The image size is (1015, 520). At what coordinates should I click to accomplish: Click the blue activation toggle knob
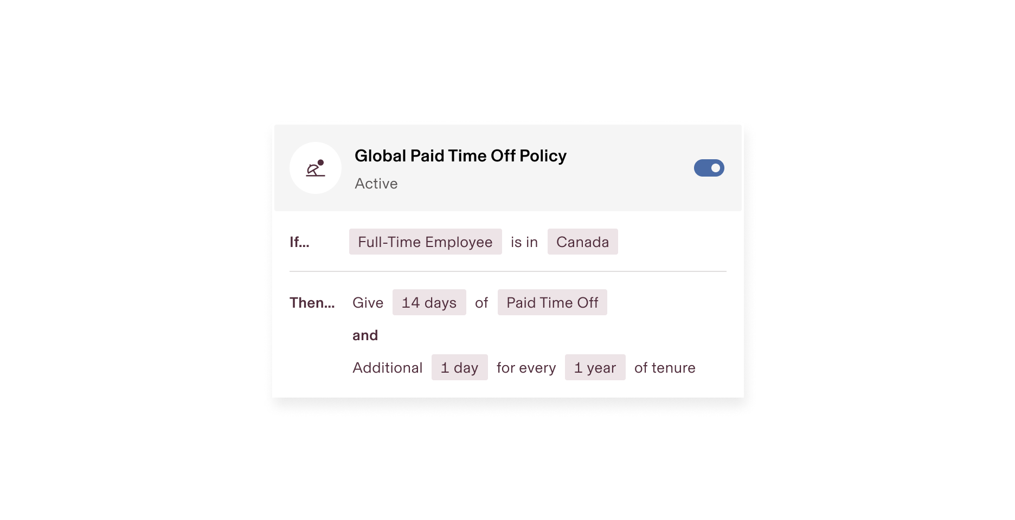[x=715, y=168]
